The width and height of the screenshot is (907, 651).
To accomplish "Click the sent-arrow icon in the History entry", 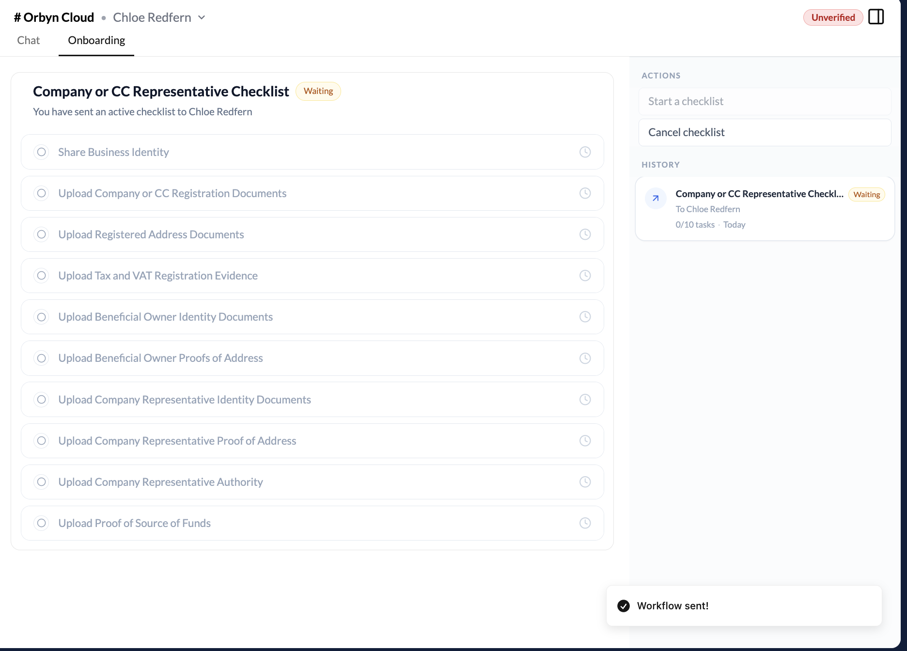I will pos(655,198).
